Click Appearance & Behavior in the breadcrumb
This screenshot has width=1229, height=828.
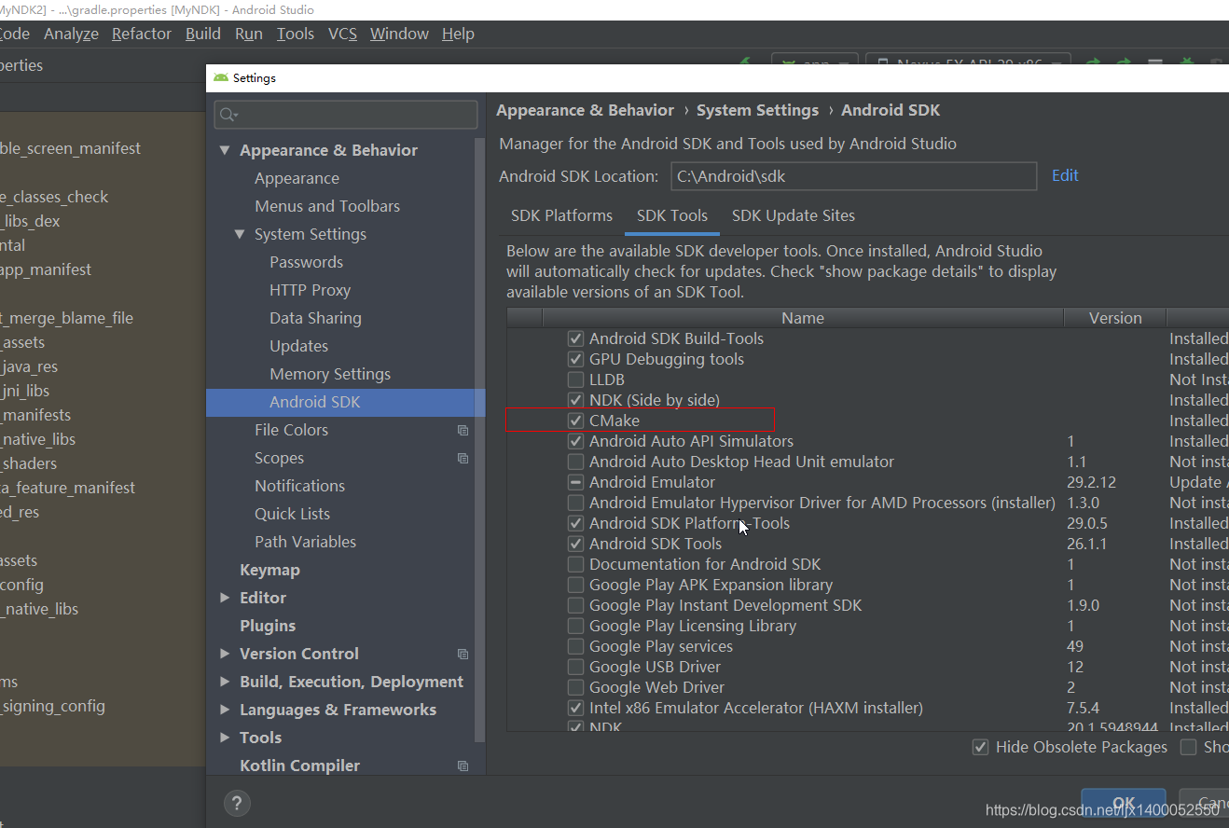coord(585,110)
